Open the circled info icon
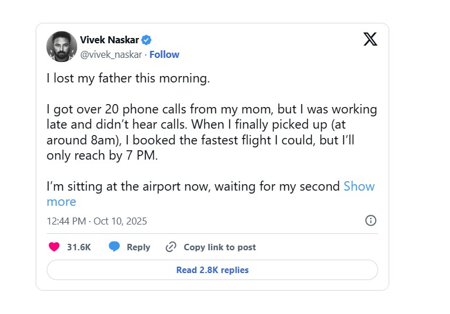This screenshot has width=450, height=314. [371, 220]
